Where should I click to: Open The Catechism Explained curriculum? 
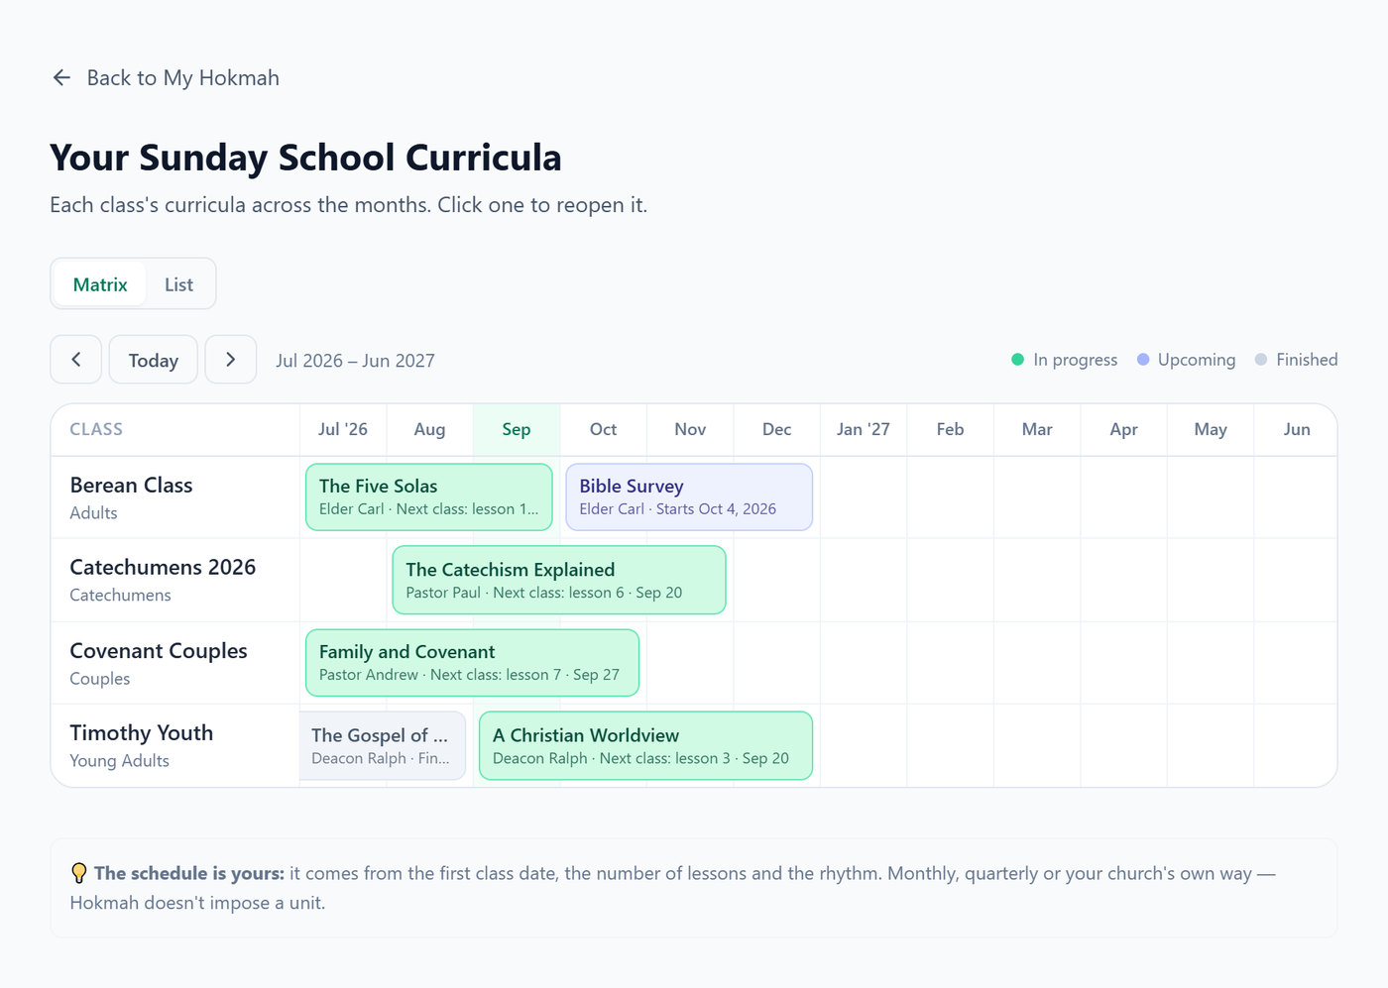coord(559,581)
